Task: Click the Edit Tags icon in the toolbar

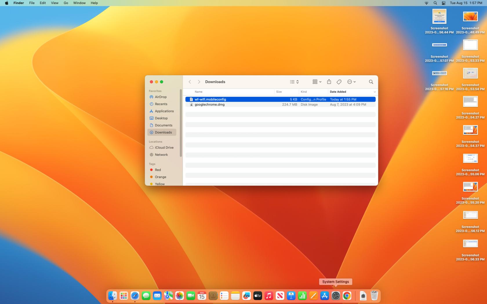Action: click(x=339, y=82)
